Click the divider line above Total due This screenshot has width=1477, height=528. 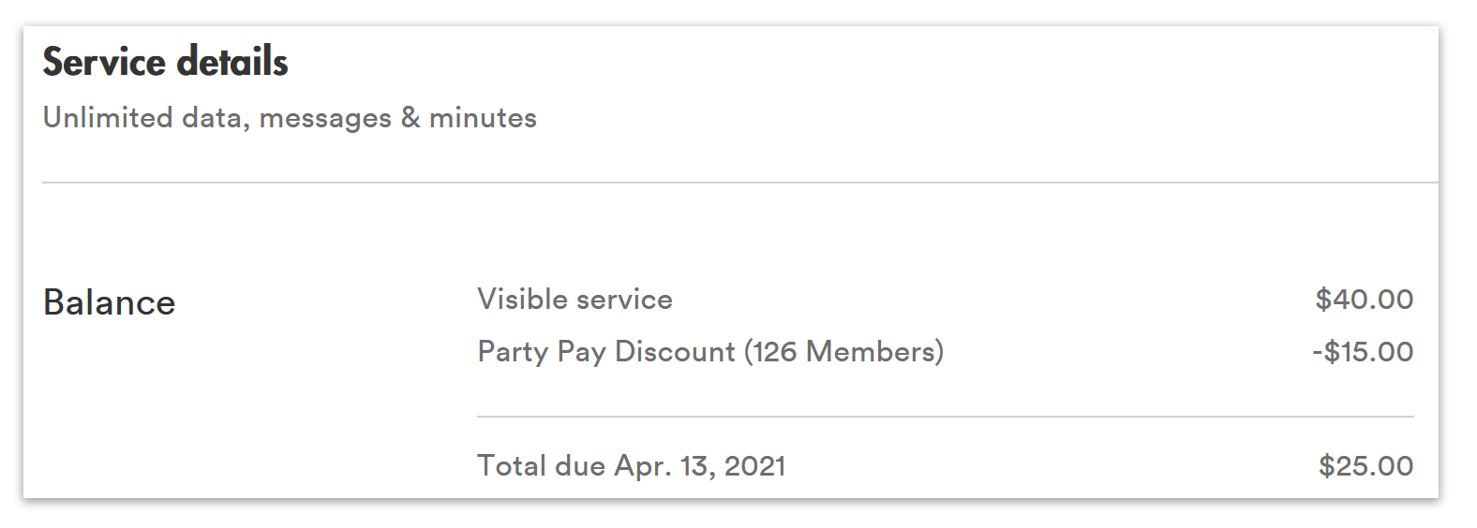[945, 416]
